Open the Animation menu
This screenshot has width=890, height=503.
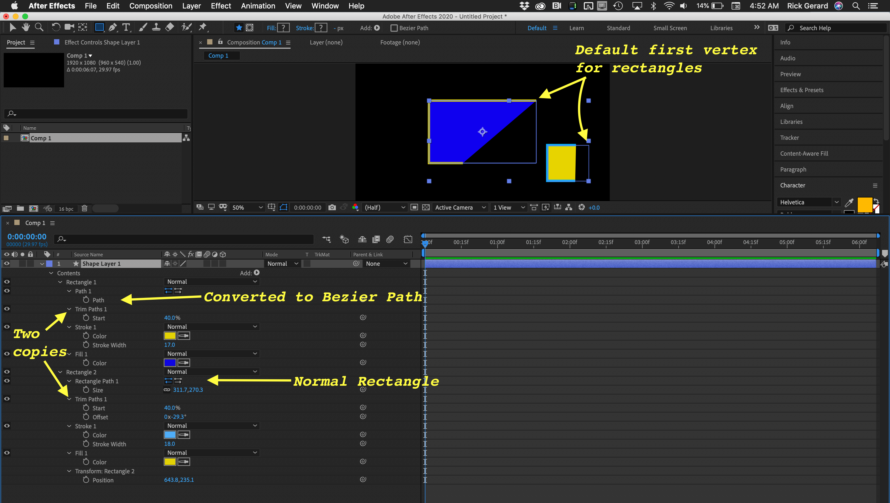258,6
